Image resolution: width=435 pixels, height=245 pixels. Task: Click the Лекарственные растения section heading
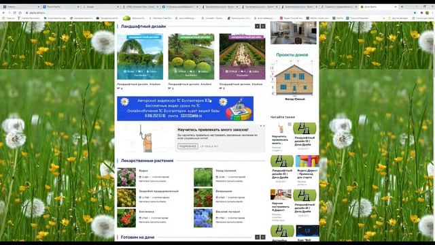click(147, 161)
